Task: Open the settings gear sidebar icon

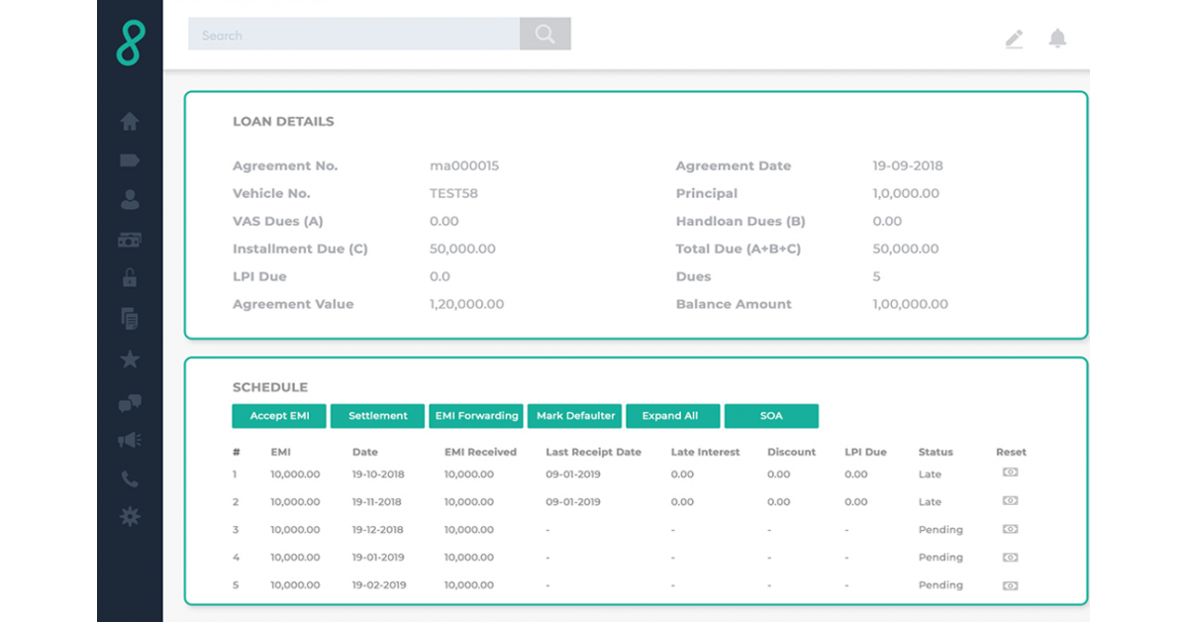Action: click(x=130, y=517)
